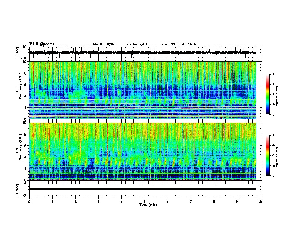Click the 'start UT = 4:10:0' text

tap(179, 44)
